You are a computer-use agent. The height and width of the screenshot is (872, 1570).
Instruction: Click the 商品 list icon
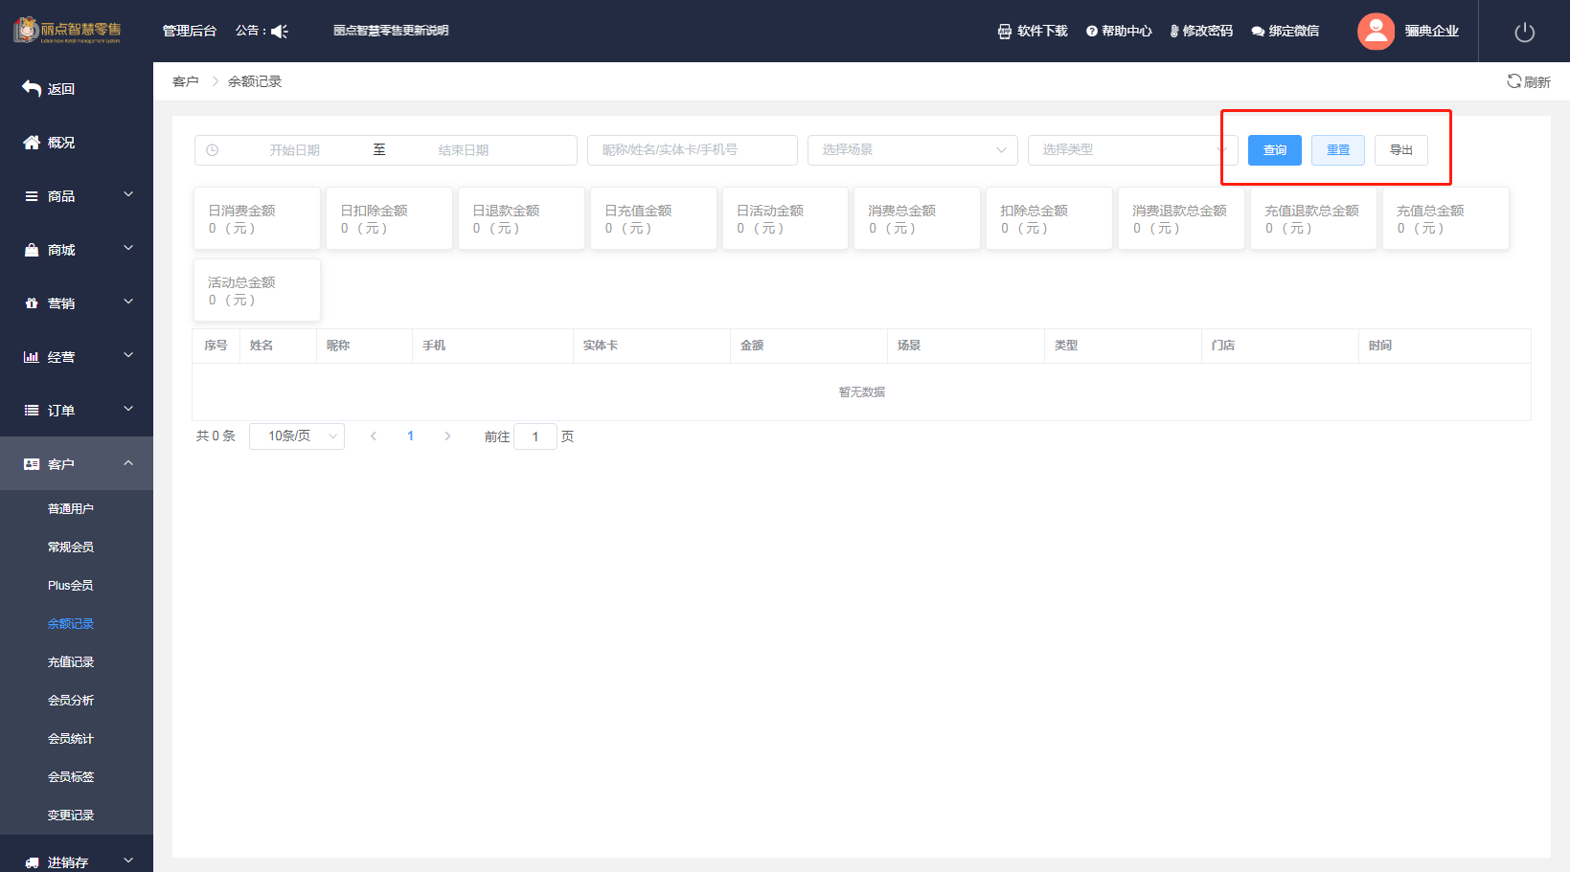click(32, 195)
